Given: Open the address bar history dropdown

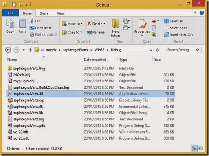Looking at the screenshot, I should [x=151, y=50].
